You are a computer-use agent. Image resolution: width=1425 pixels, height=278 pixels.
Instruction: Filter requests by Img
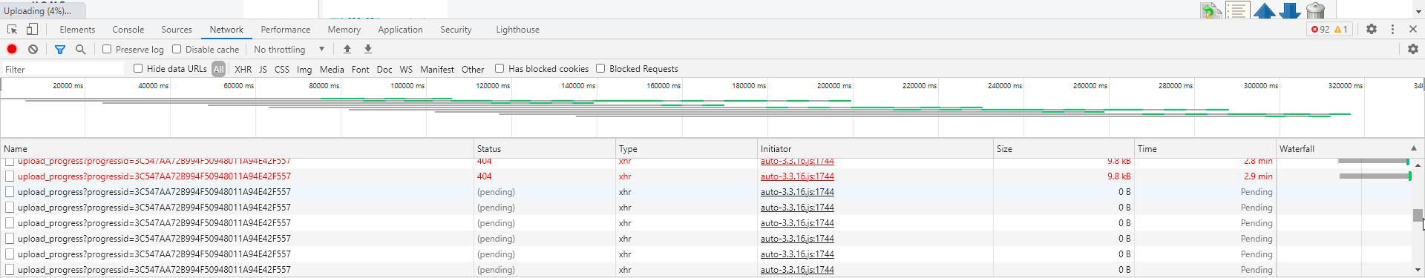pos(304,69)
